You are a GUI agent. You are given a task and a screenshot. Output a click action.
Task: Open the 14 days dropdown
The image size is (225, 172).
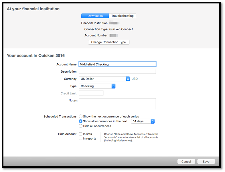(143, 121)
